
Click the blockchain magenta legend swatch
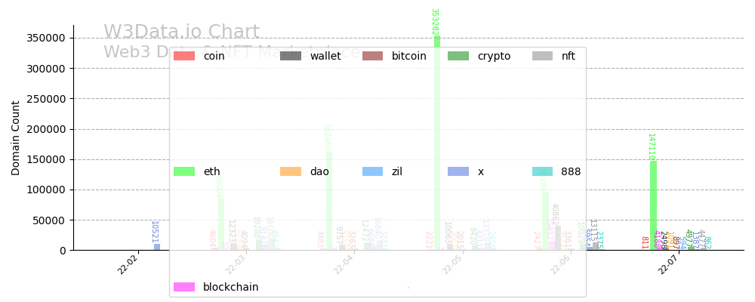tap(184, 287)
